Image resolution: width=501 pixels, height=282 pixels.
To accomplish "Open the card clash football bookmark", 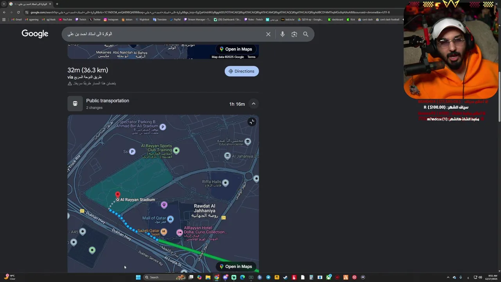I will coord(387,20).
